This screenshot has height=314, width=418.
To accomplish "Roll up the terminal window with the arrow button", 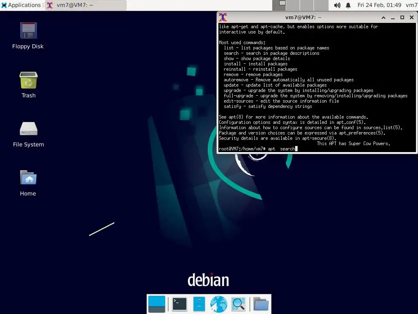I will click(x=383, y=18).
